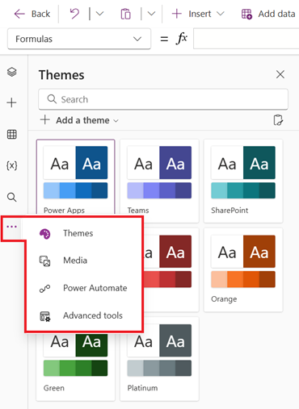This screenshot has width=299, height=409.
Task: Click the More ellipsis sidebar icon
Action: [x=12, y=227]
